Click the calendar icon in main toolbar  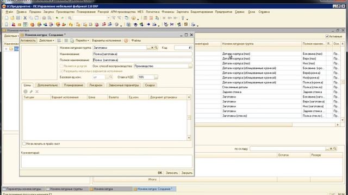151,18
